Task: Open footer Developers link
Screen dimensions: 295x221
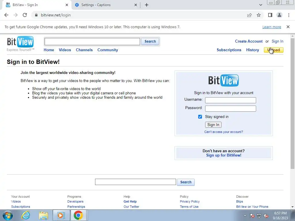Action: click(x=75, y=201)
